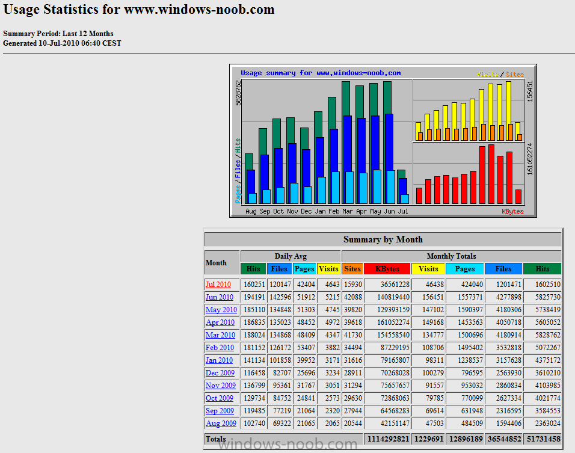Click the Sep 2009 month link
The image size is (575, 453).
click(x=220, y=411)
